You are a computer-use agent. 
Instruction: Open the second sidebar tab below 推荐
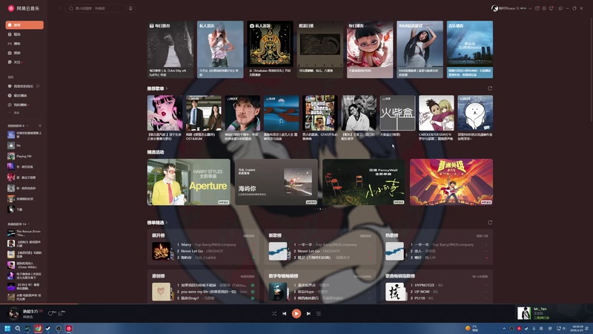click(24, 34)
